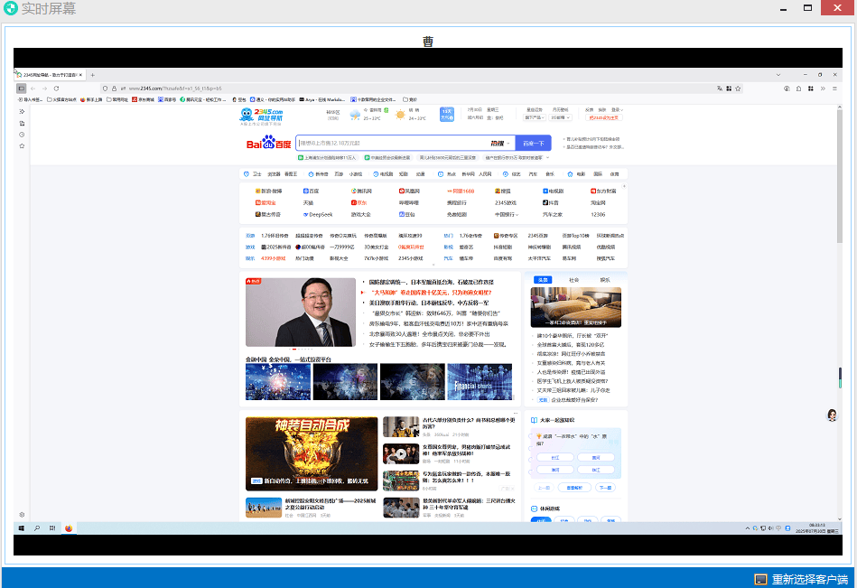The width and height of the screenshot is (857, 588).
Task: Expand the sidebar with top chevron icon
Action: pos(22,111)
